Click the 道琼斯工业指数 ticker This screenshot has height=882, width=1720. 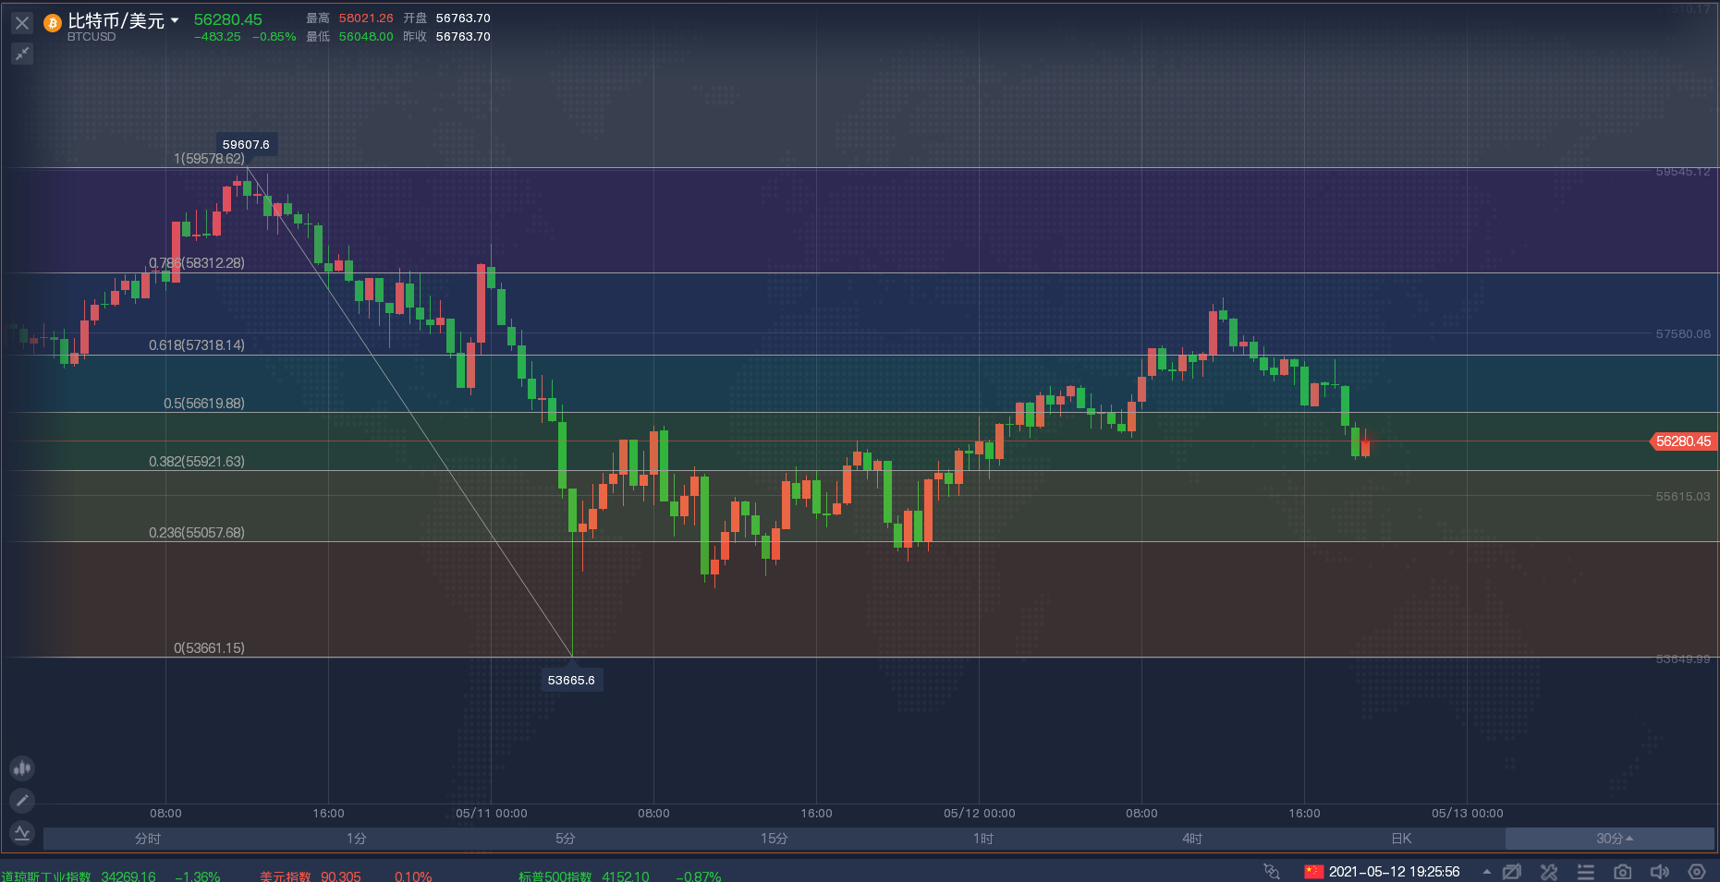110,876
